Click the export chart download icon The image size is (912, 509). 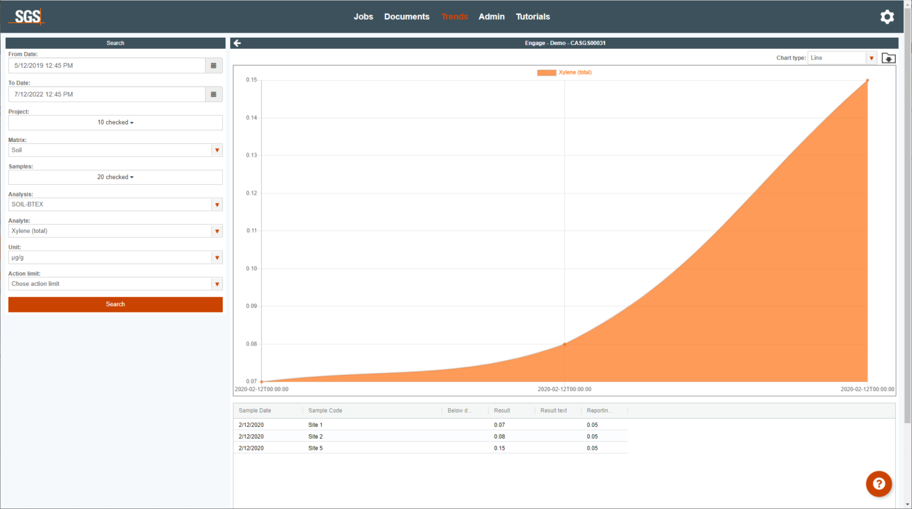[x=888, y=58]
